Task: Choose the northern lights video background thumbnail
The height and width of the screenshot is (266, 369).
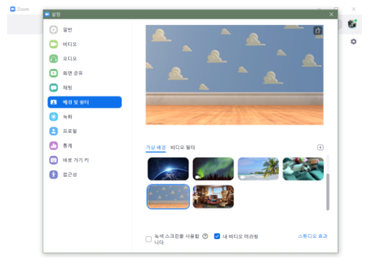Action: coord(213,169)
